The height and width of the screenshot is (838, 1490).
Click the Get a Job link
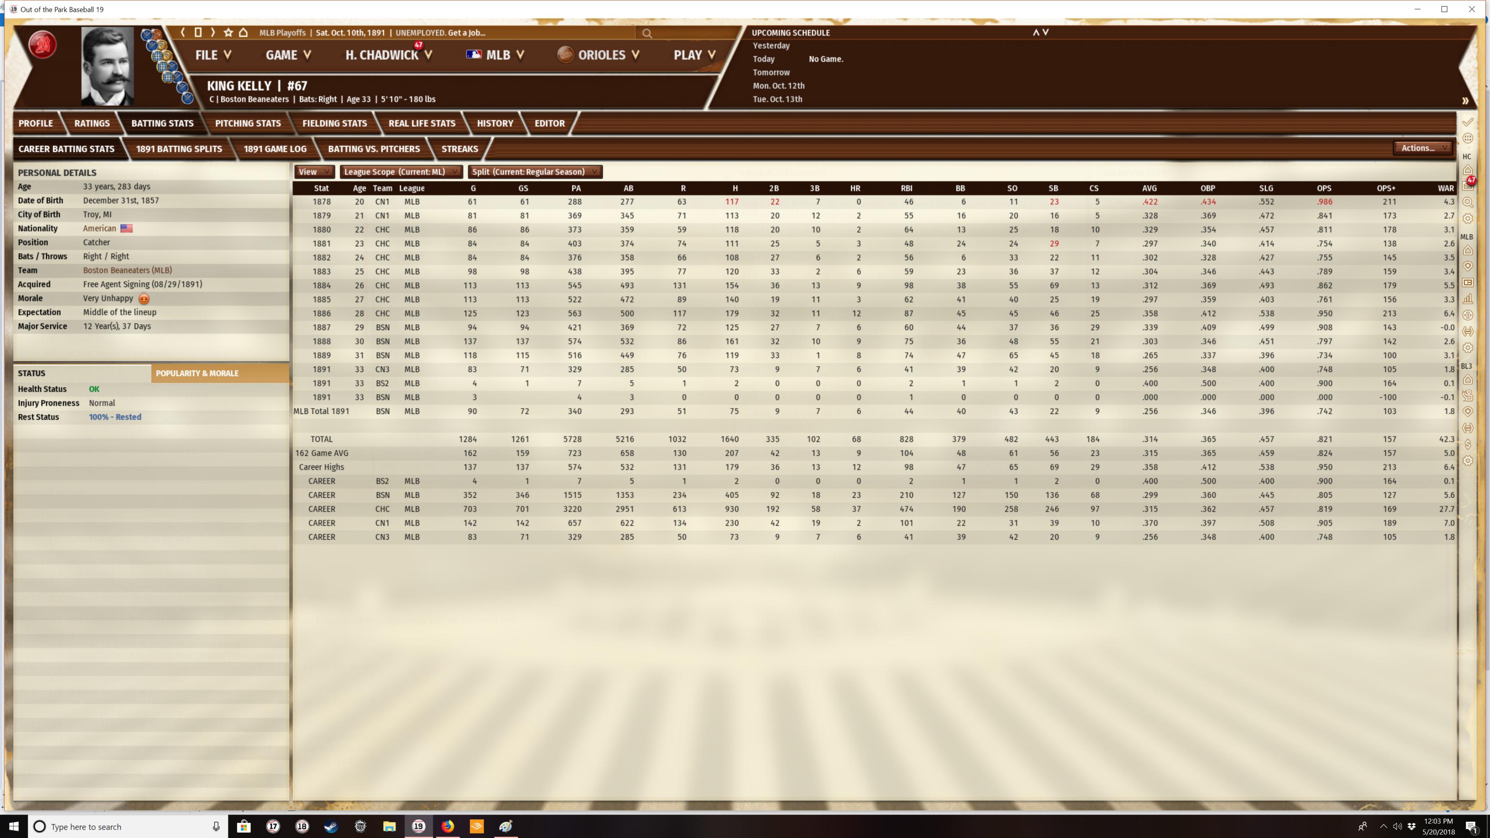(466, 32)
